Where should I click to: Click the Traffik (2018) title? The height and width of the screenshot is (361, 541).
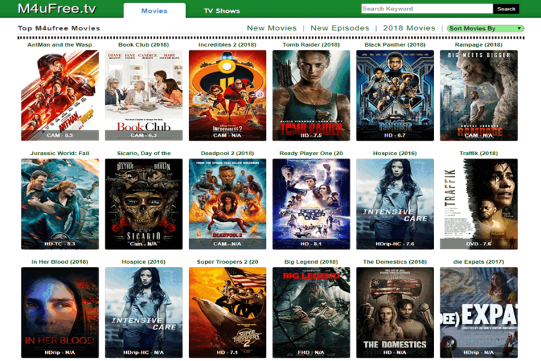click(x=478, y=153)
